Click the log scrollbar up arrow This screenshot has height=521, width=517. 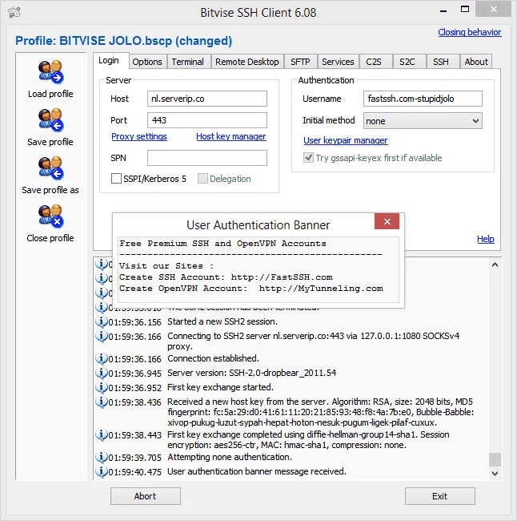coord(495,265)
